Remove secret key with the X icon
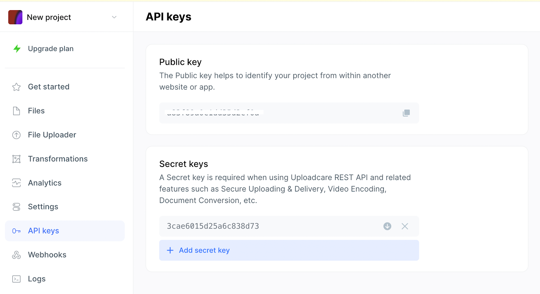 (405, 226)
